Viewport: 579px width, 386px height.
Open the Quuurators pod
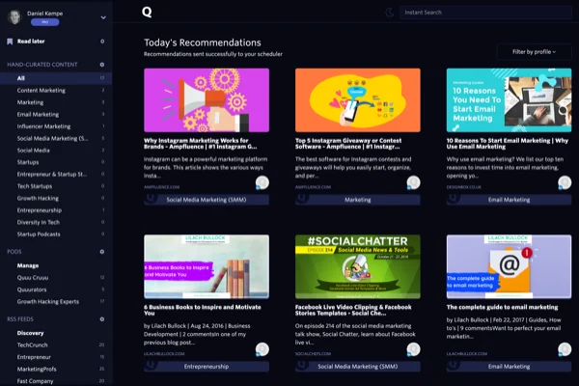click(x=56, y=289)
